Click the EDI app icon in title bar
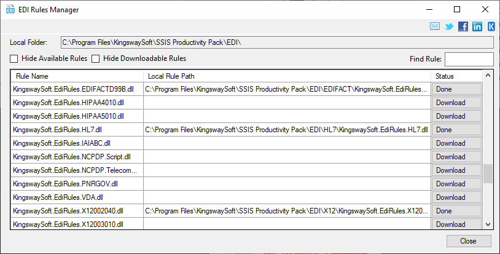The image size is (500, 254). tap(10, 9)
